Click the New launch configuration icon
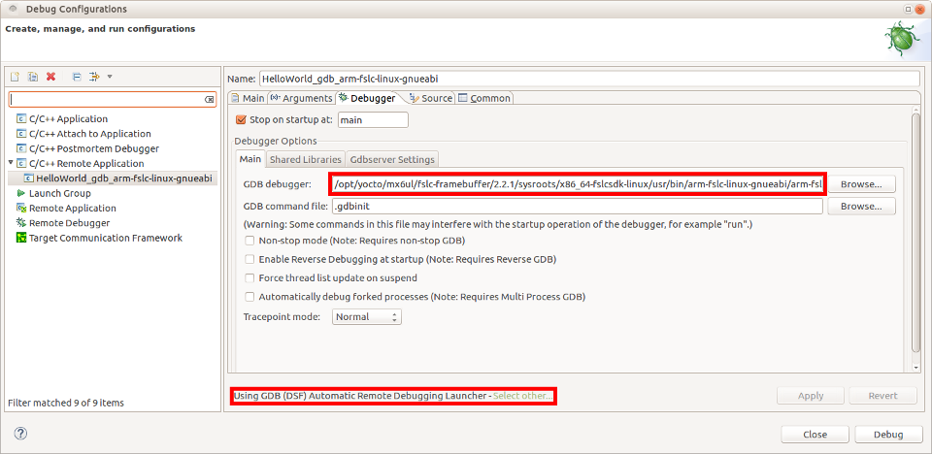This screenshot has width=932, height=454. [x=16, y=77]
